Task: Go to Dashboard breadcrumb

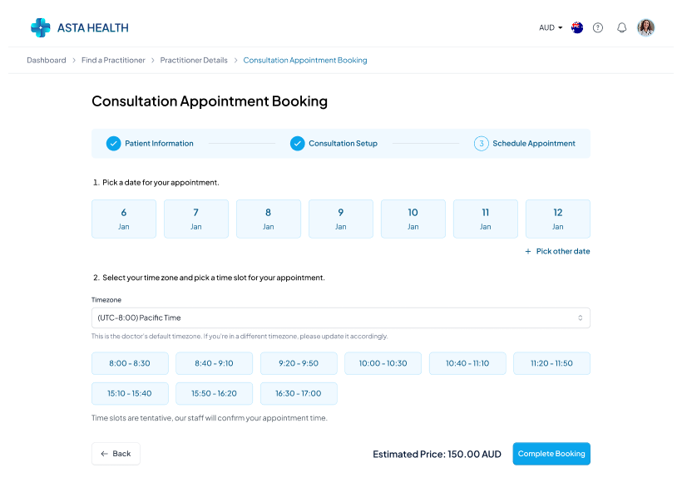Action: click(x=47, y=60)
